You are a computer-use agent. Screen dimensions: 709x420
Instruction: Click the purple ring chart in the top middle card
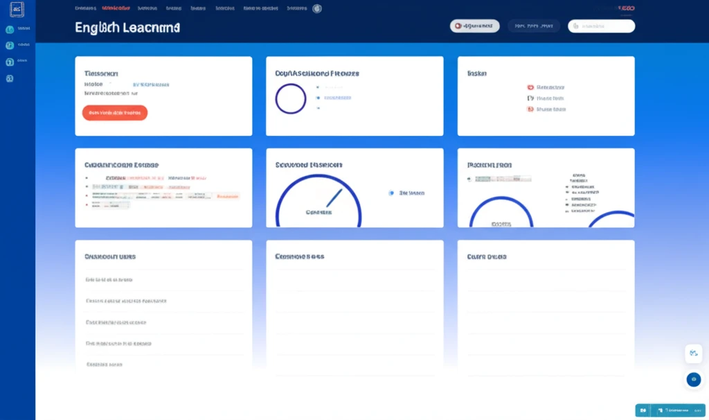[291, 98]
